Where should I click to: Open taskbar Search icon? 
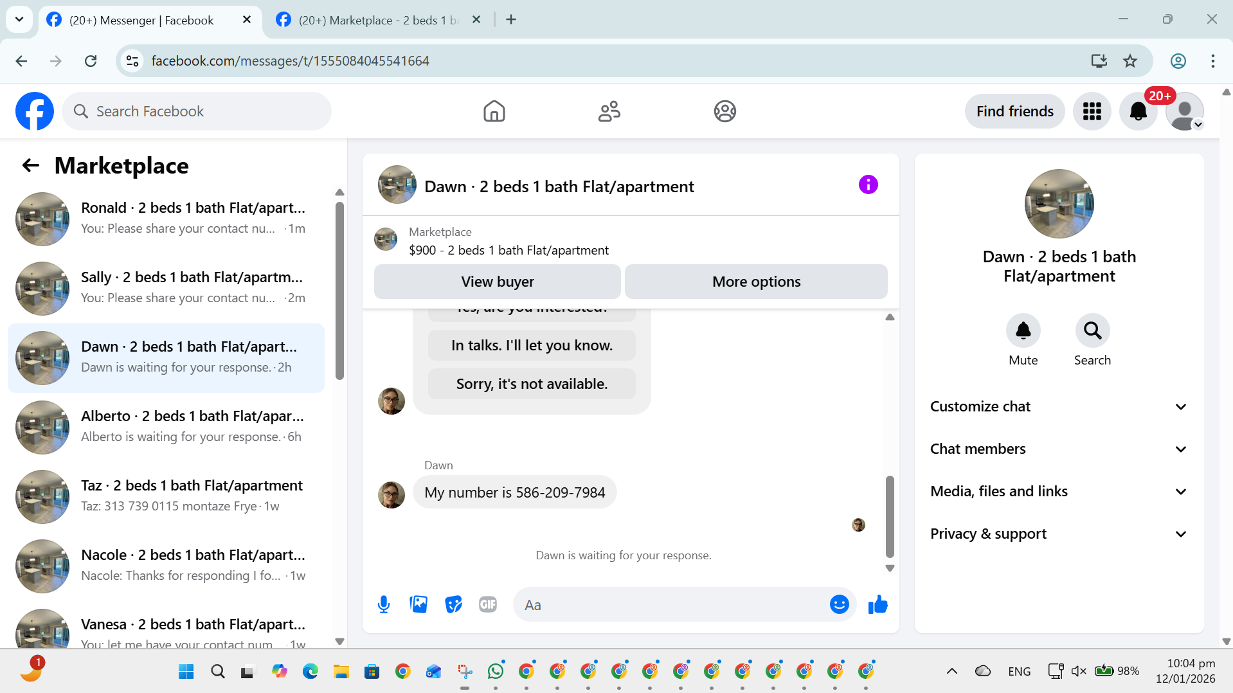[218, 671]
